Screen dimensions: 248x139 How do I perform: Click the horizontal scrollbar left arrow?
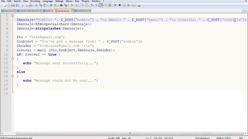(x=2, y=134)
